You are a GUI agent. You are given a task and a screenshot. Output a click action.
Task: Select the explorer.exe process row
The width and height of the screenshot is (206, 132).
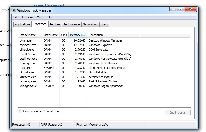[28, 45]
